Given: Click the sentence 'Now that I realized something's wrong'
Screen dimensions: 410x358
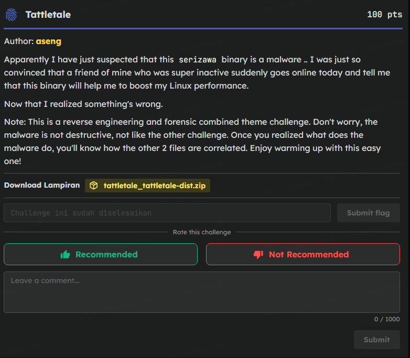Looking at the screenshot, I should [83, 104].
